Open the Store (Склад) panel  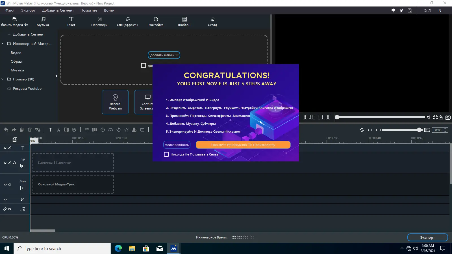[212, 21]
